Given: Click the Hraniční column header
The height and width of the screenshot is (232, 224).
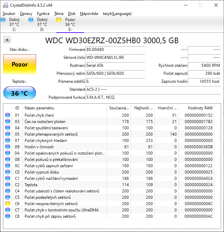Looking at the screenshot, I should point(167,108).
